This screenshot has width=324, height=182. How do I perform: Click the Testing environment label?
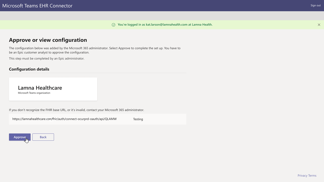[x=138, y=119]
